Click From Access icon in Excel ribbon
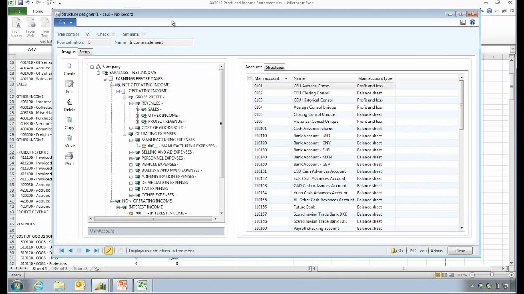 [x=16, y=28]
